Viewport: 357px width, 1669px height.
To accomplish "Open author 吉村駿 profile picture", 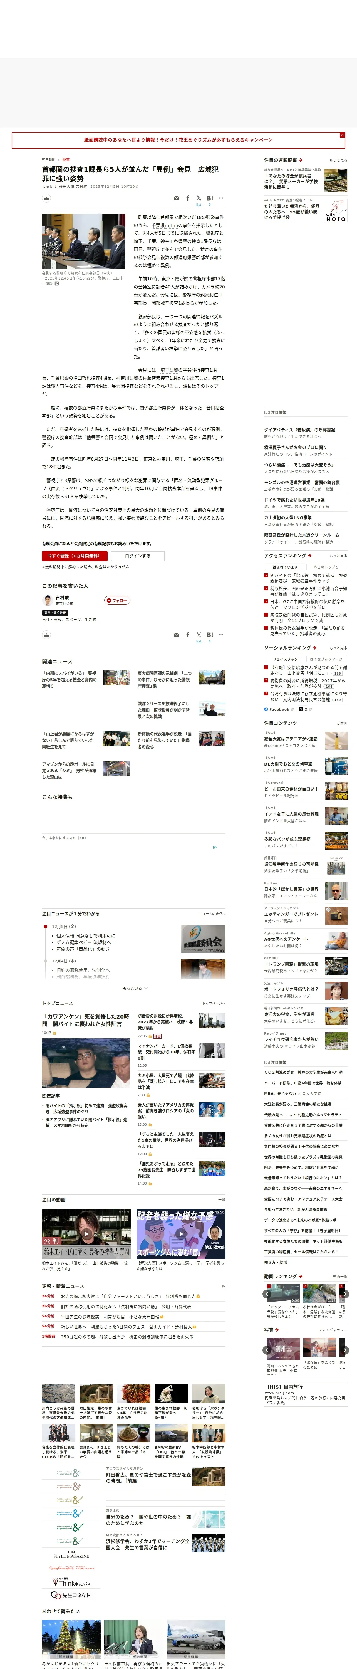I will (x=47, y=600).
